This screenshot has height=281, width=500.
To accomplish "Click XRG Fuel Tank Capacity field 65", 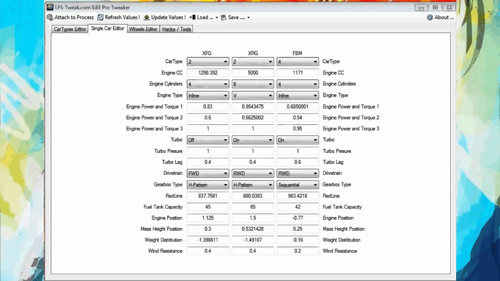I will pos(253,207).
